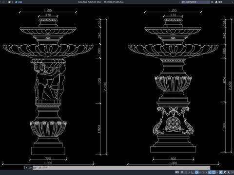Click the 2D object snap icon

pos(214,172)
